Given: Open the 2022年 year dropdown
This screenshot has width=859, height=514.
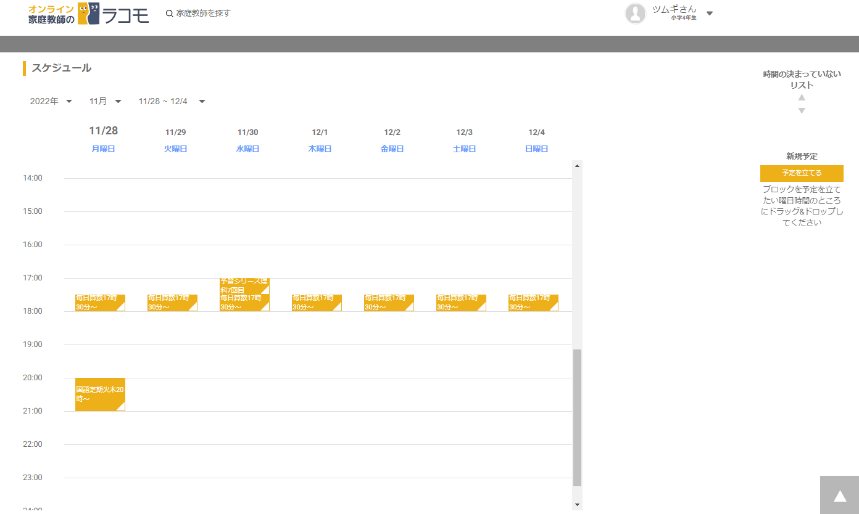Looking at the screenshot, I should pyautogui.click(x=51, y=101).
